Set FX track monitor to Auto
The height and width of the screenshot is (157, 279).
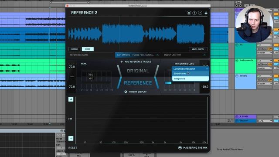pyautogui.click(x=264, y=49)
